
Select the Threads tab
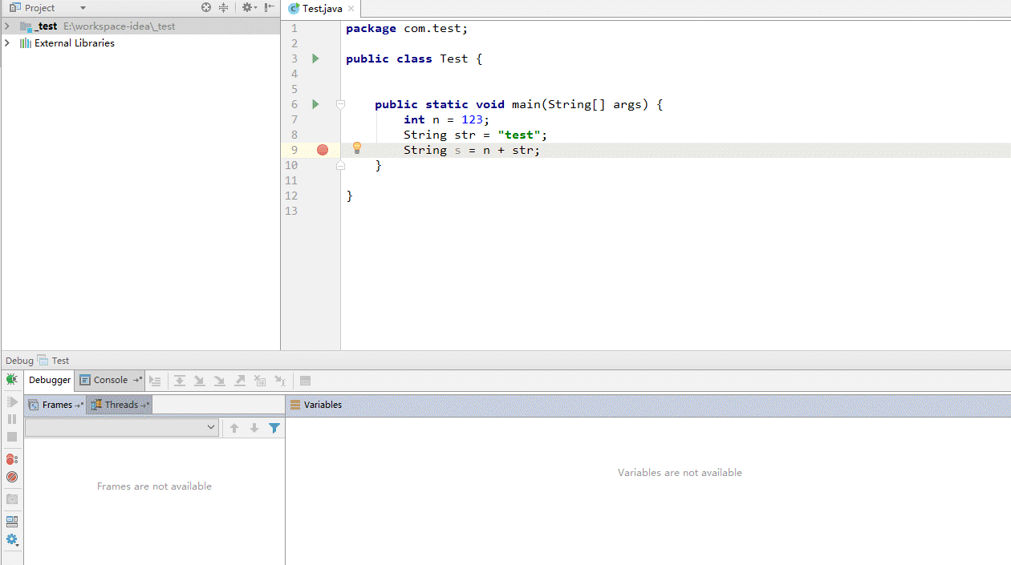point(120,405)
